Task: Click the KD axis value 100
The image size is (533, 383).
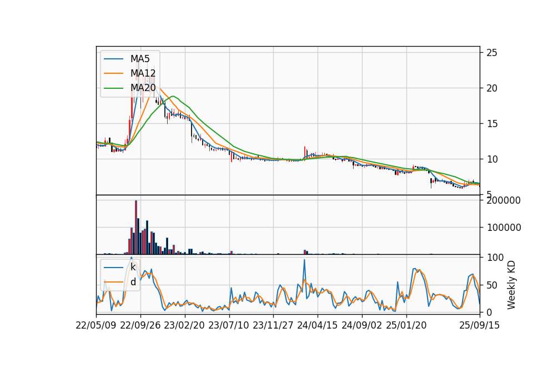Action: click(495, 258)
